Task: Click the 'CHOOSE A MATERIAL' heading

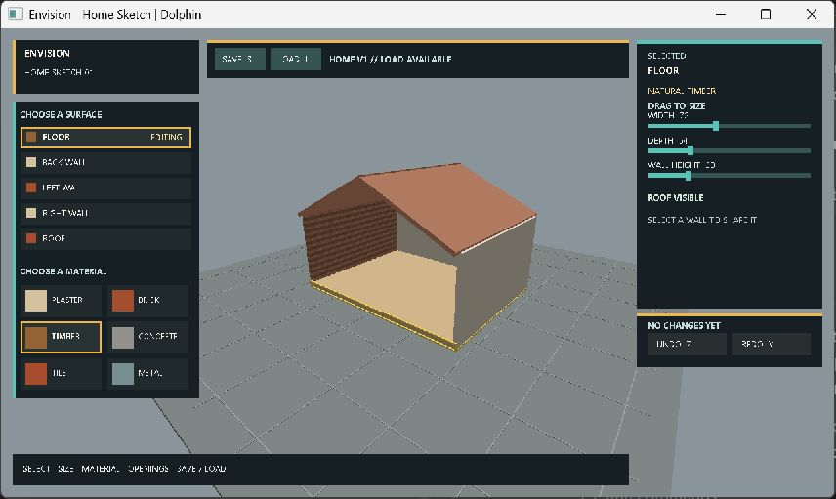Action: point(63,271)
